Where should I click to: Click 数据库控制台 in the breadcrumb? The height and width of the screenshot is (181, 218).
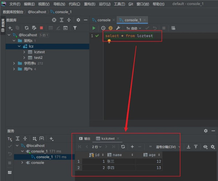pyautogui.click(x=13, y=12)
